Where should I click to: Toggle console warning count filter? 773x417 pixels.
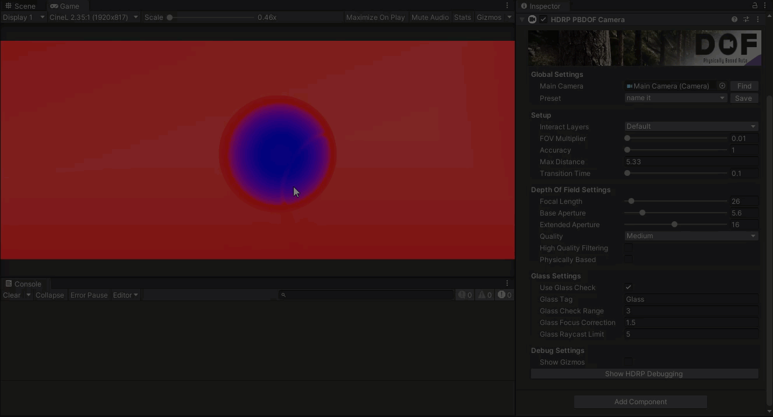[x=485, y=295]
